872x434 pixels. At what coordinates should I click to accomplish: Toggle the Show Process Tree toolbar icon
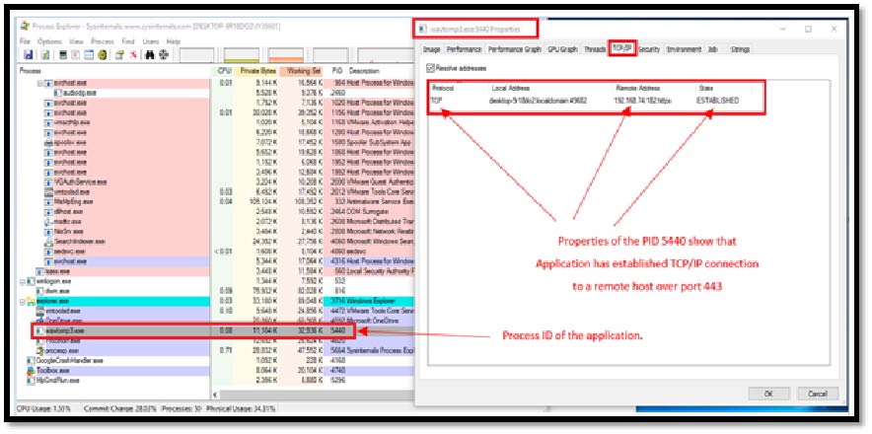[x=76, y=55]
